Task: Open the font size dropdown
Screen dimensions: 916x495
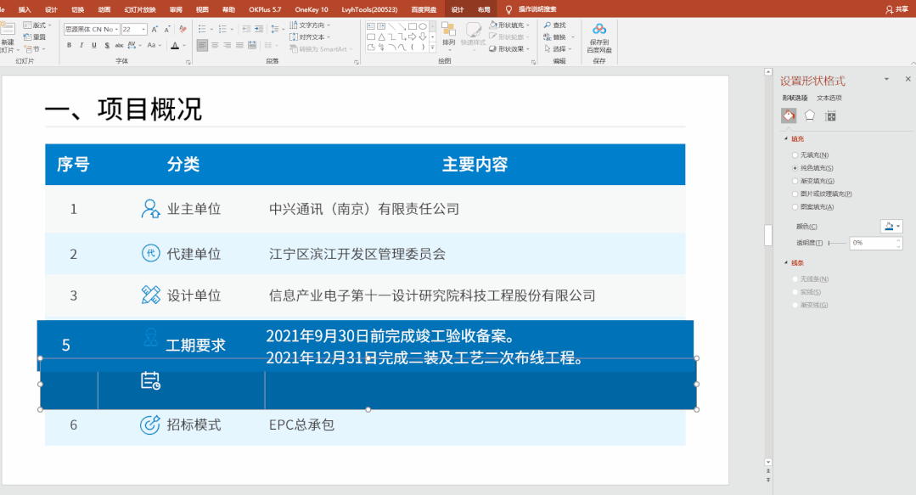Action: 143,29
